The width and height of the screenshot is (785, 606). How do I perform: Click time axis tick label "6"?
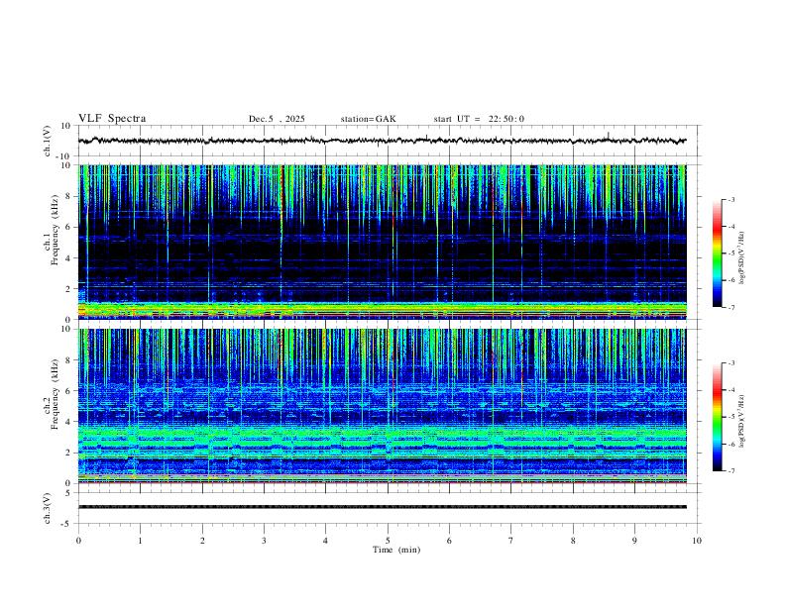pyautogui.click(x=449, y=541)
